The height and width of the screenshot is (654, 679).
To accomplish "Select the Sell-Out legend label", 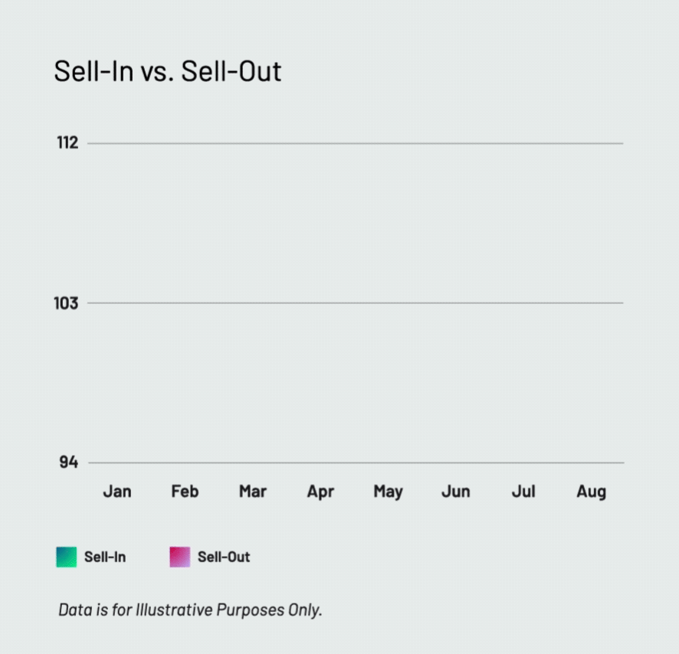I will (224, 557).
